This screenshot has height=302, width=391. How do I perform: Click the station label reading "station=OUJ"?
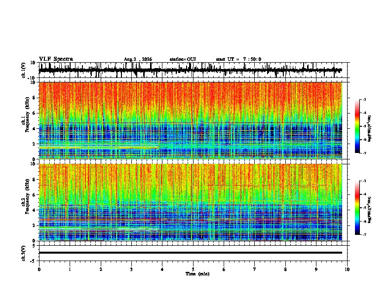pos(183,59)
